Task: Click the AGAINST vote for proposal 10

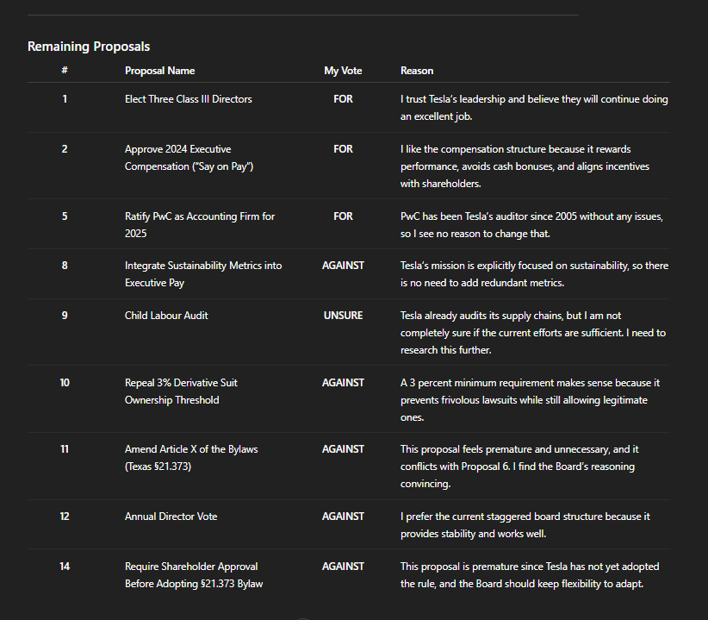Action: click(x=343, y=383)
